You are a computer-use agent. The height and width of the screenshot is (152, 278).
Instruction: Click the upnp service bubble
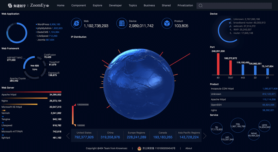pyautogui.click(x=264, y=126)
